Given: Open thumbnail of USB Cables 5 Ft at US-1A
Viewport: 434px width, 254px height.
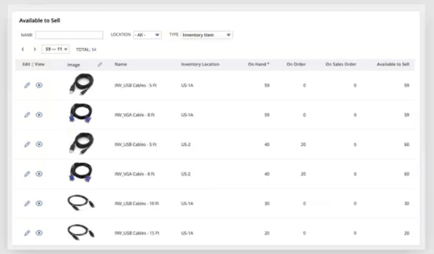Looking at the screenshot, I should [x=81, y=84].
